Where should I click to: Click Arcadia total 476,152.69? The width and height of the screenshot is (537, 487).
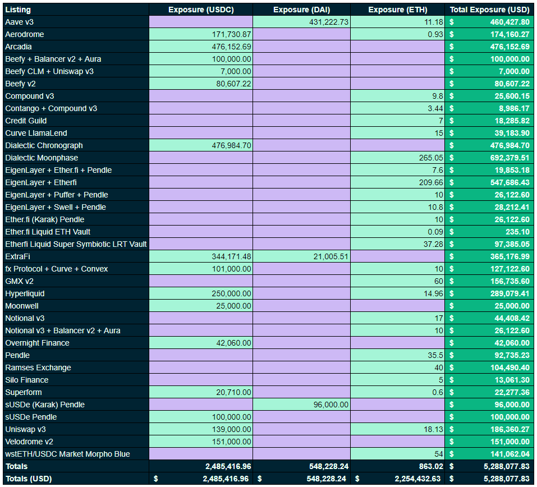click(x=489, y=47)
